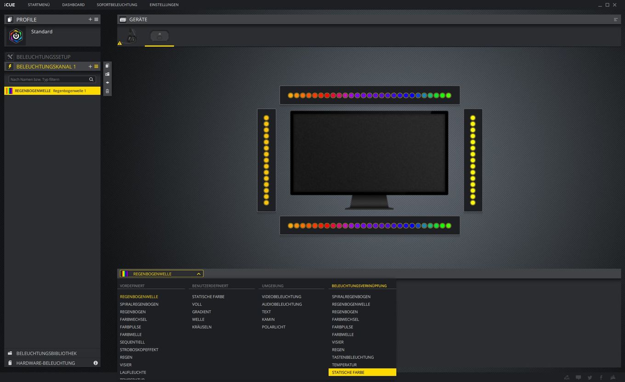The height and width of the screenshot is (382, 625).
Task: Open the Geräte panel options menu icon
Action: [x=615, y=20]
